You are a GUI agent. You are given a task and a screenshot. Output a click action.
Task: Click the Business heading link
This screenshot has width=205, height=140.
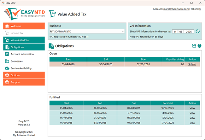[55, 26]
